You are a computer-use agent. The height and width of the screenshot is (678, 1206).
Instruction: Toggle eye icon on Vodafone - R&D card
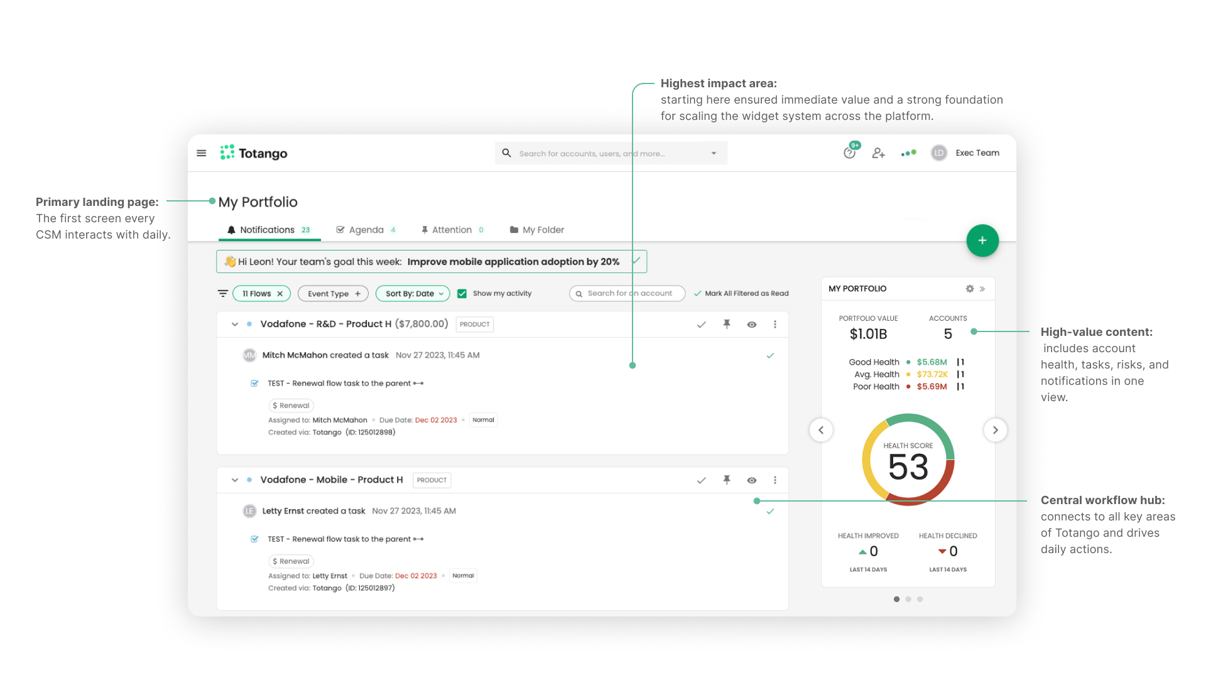(752, 325)
